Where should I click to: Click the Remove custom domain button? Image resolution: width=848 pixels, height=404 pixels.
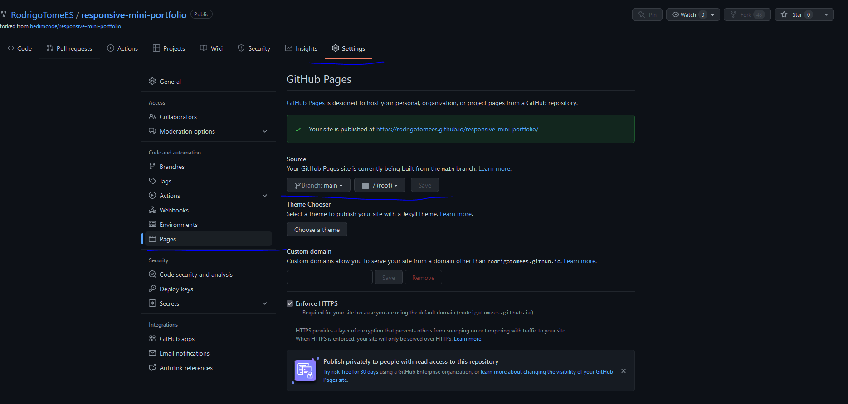[423, 278]
